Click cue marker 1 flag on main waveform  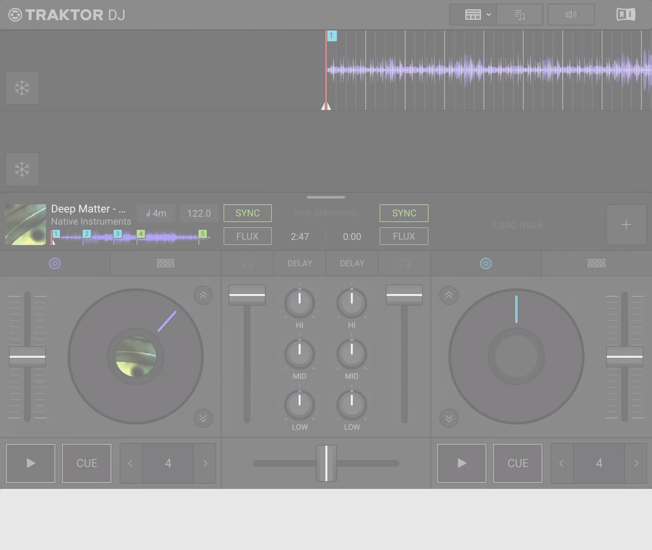click(331, 36)
